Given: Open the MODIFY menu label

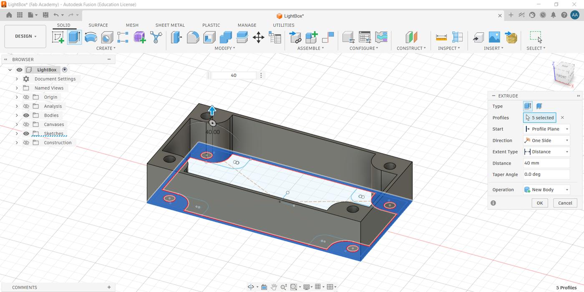Looking at the screenshot, I should 225,48.
